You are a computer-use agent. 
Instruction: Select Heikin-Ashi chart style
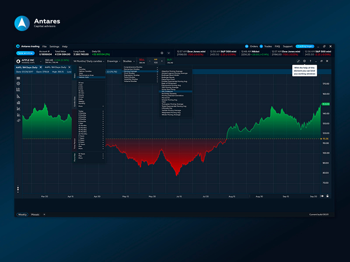coord(91,77)
